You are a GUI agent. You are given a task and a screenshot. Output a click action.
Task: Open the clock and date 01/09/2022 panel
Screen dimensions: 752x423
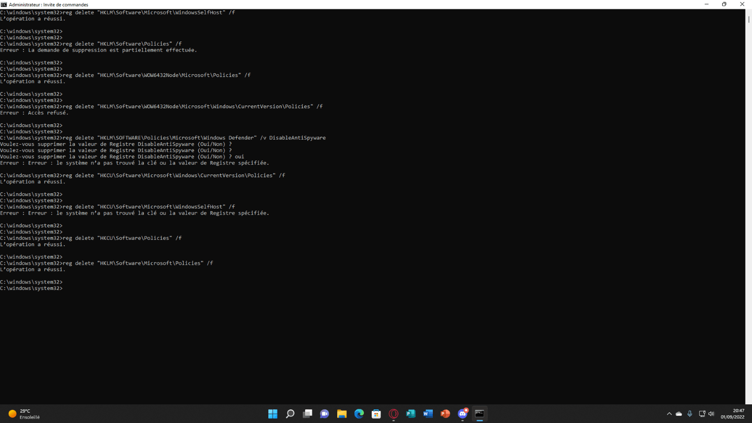[x=732, y=414]
